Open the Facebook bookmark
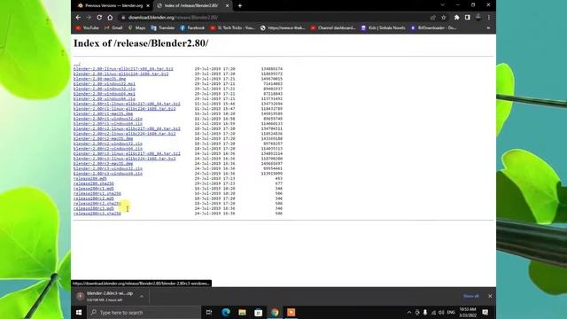Viewport: 567px width, 319px height. tap(192, 27)
